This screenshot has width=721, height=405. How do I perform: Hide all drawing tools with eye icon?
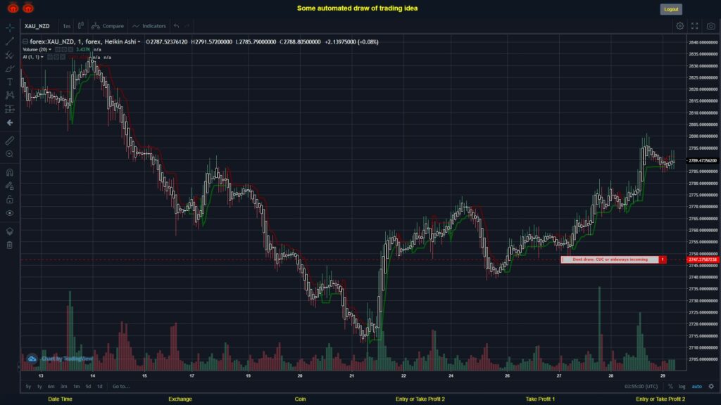(10, 213)
